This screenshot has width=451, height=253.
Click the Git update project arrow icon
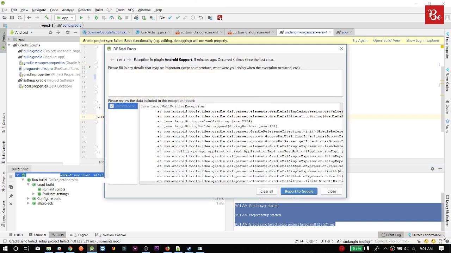click(x=170, y=18)
